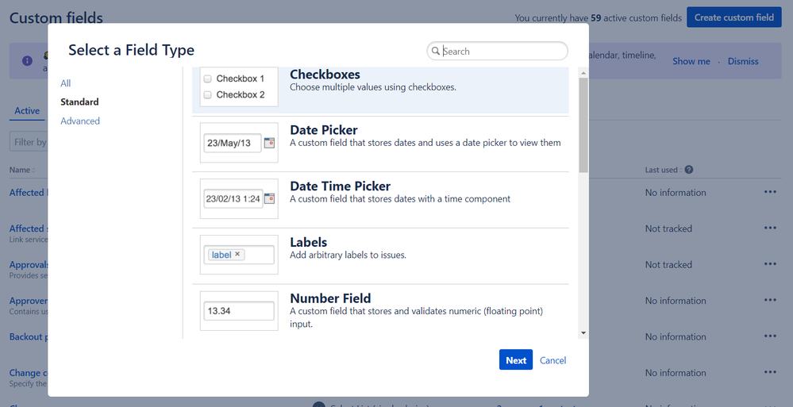This screenshot has height=407, width=793.
Task: Cancel the field type dialog
Action: click(552, 360)
